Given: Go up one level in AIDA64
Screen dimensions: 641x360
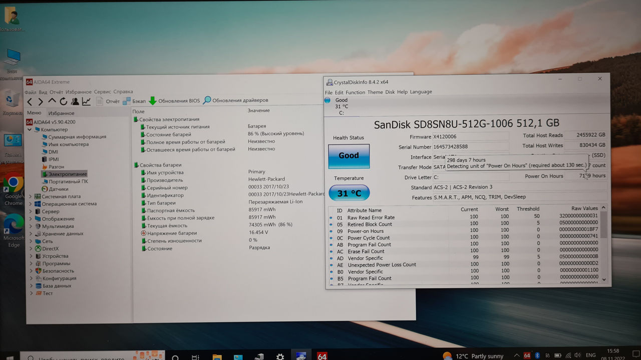Looking at the screenshot, I should 52,101.
